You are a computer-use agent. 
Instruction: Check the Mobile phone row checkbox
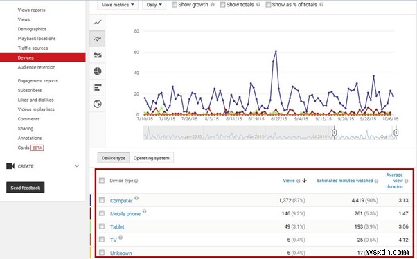click(102, 213)
